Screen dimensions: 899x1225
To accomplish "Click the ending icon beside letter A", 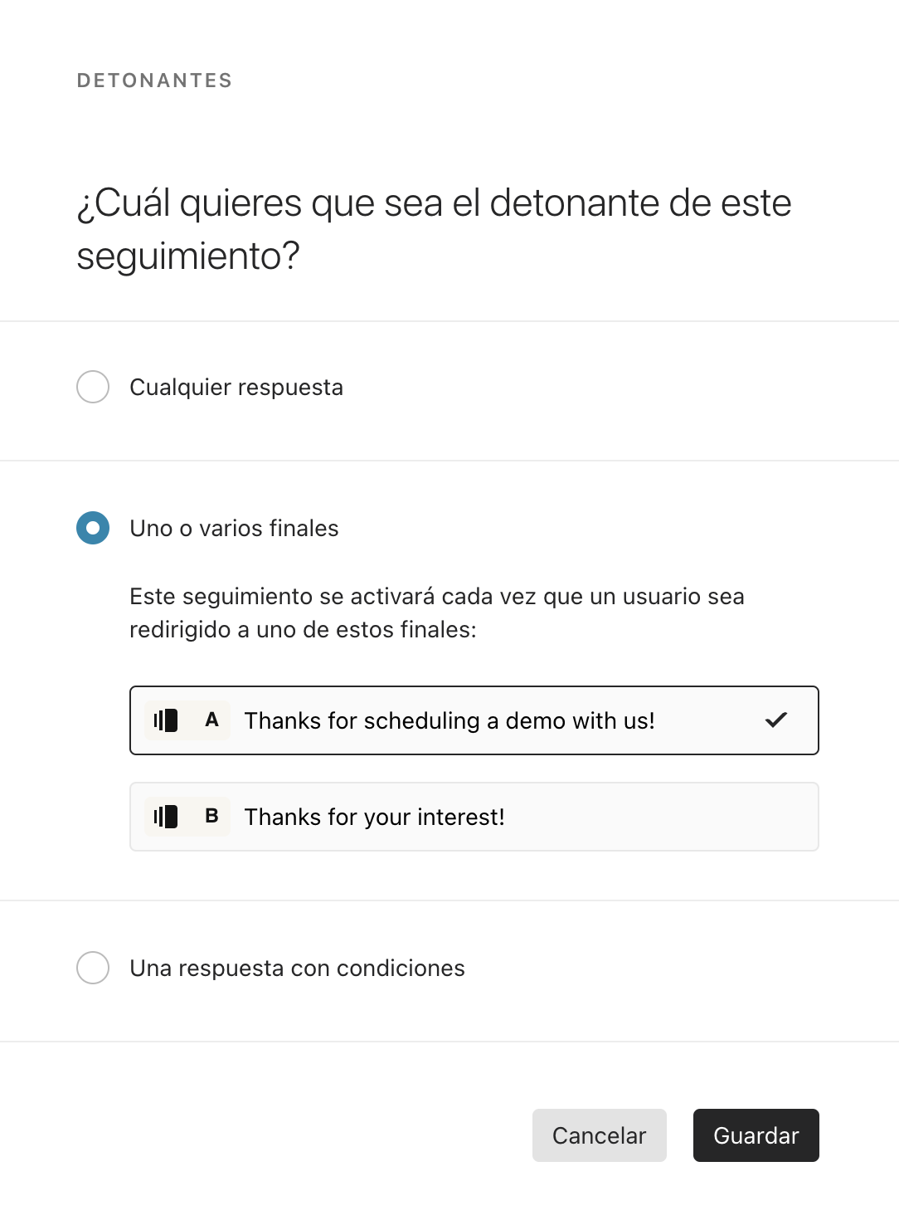I will 166,720.
